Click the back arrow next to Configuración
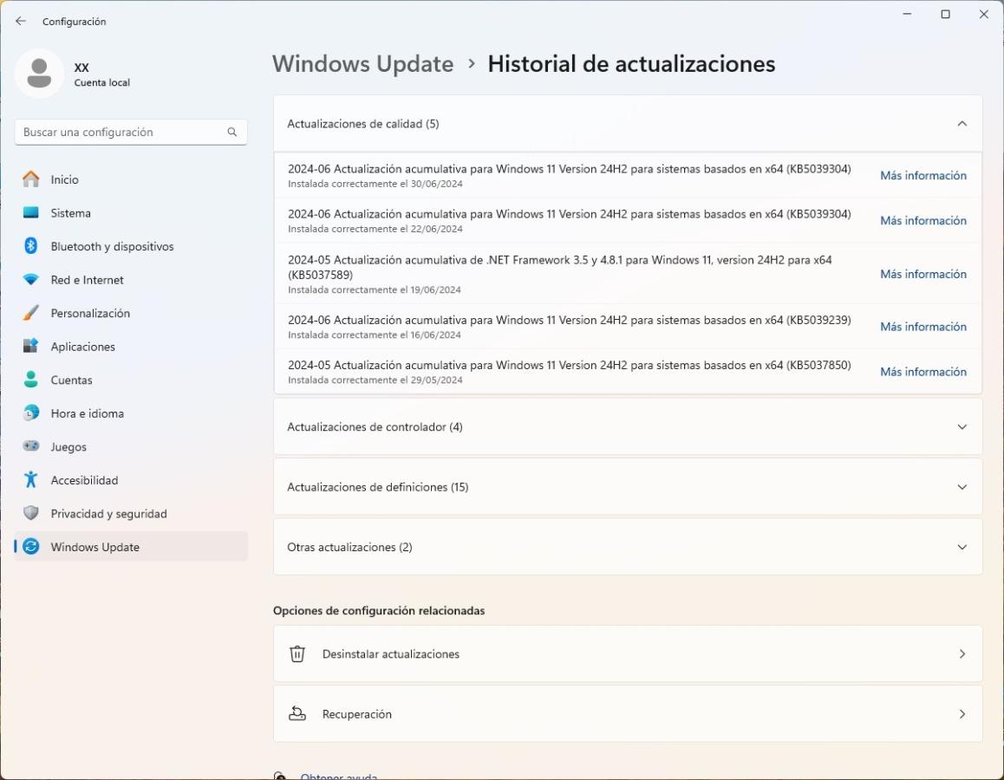 coord(21,21)
